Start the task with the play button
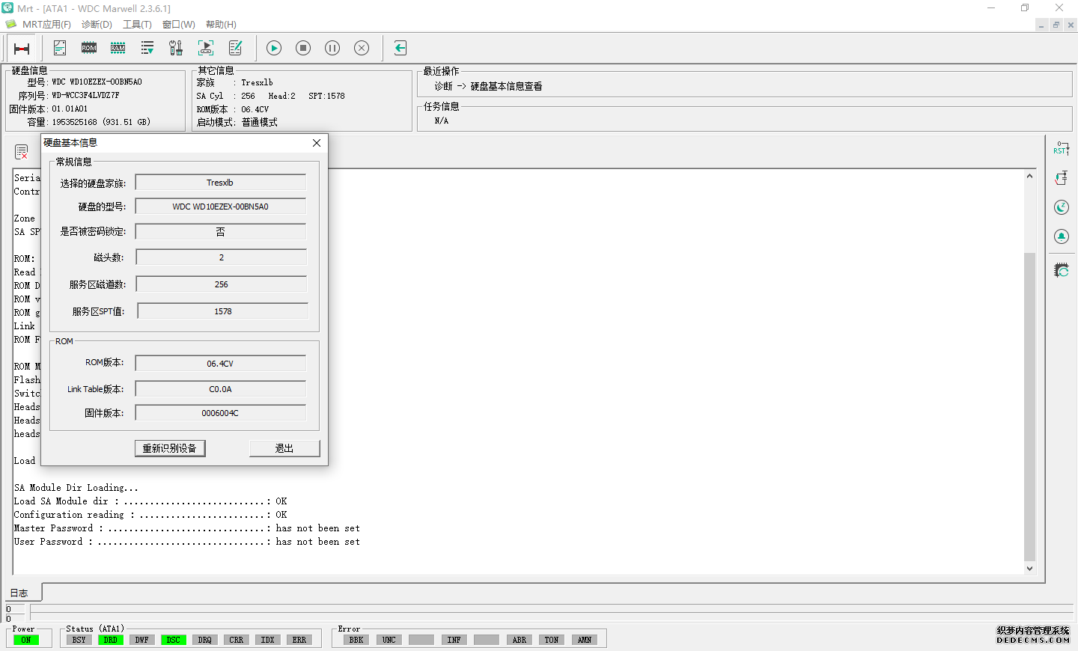The height and width of the screenshot is (651, 1078). (274, 48)
